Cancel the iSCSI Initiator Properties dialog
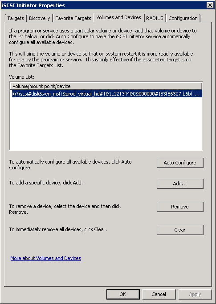Viewport: 216px width, 304px height. (159, 294)
